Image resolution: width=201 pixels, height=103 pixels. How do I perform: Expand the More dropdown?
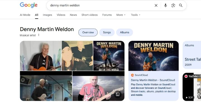[x=121, y=15]
